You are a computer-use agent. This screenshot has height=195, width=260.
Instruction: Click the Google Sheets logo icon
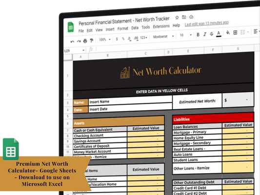coord(71,27)
